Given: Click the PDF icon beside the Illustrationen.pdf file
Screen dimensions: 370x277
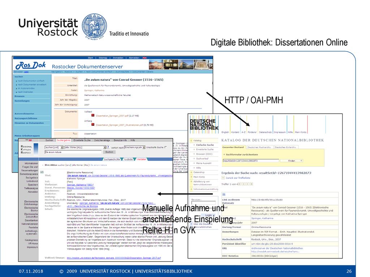Looking at the screenshot, I should coord(93,124).
